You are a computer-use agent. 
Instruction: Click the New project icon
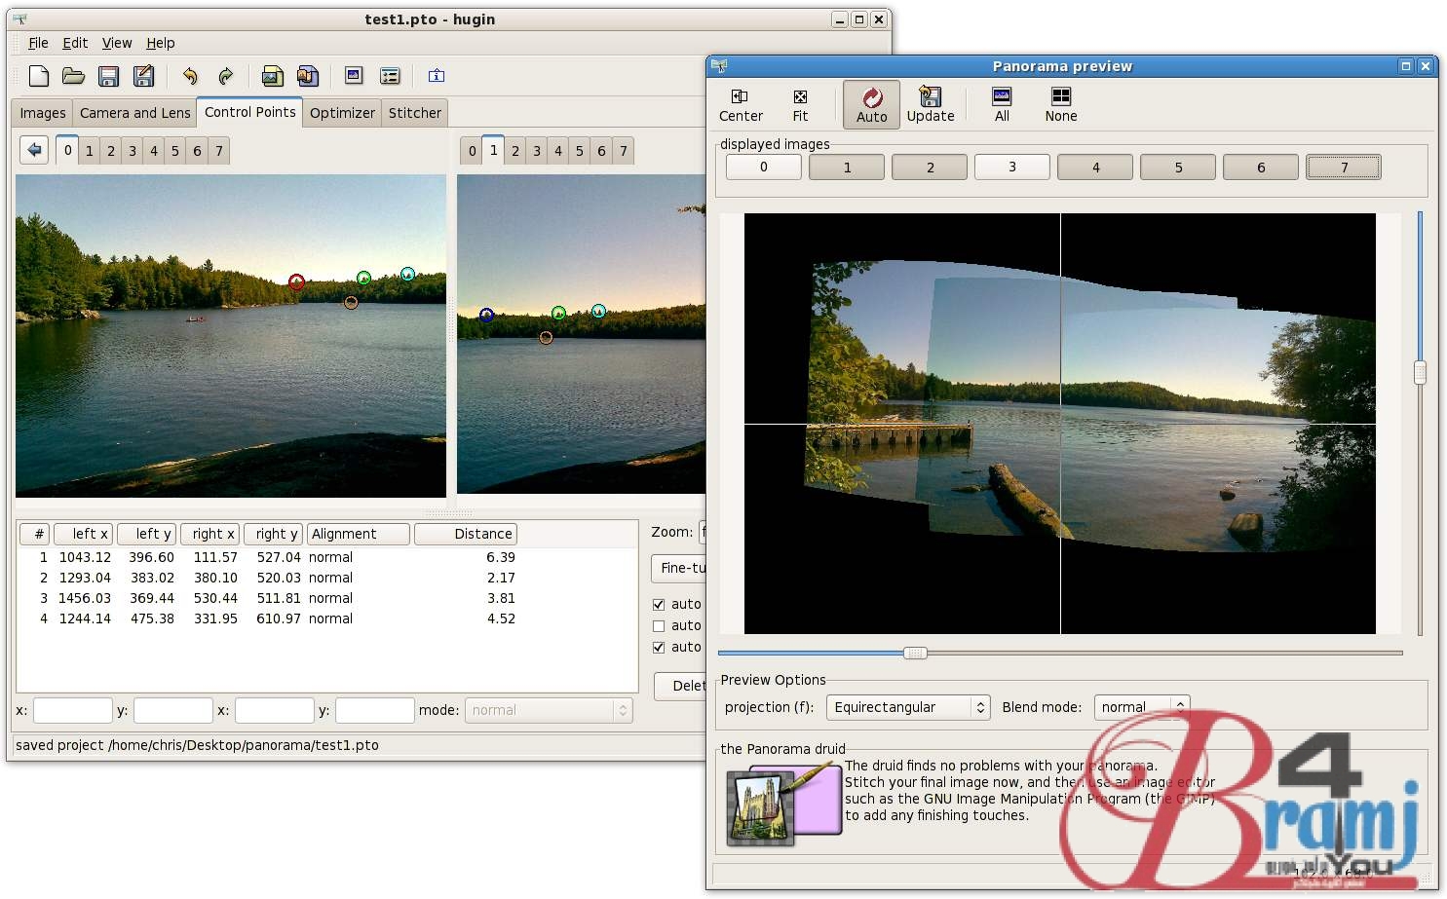(39, 76)
